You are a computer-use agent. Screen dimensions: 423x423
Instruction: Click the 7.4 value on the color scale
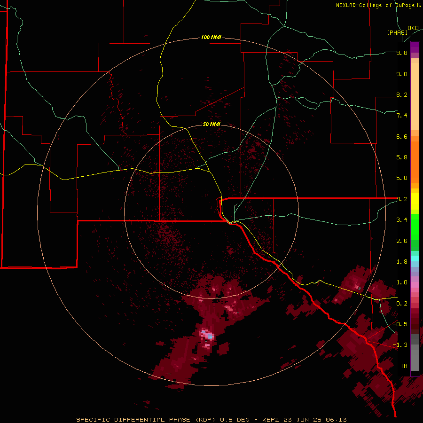tap(402, 116)
